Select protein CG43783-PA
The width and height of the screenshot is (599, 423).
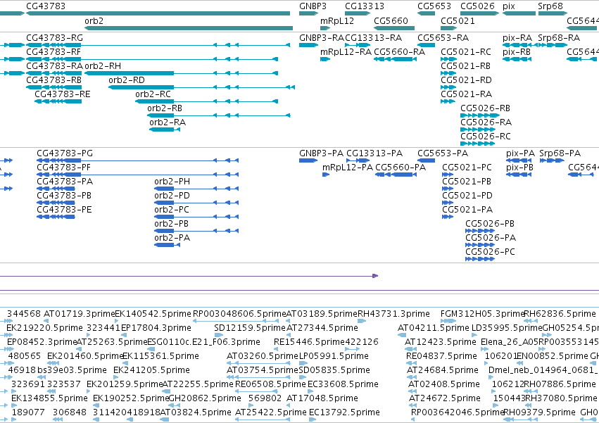[x=65, y=182]
